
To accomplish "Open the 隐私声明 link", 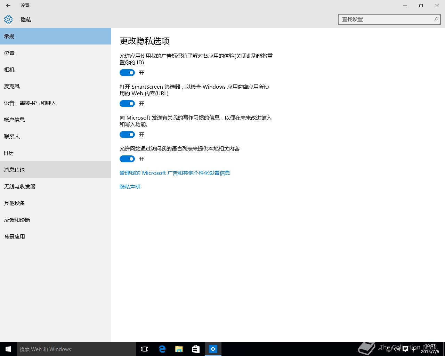I will (x=130, y=187).
